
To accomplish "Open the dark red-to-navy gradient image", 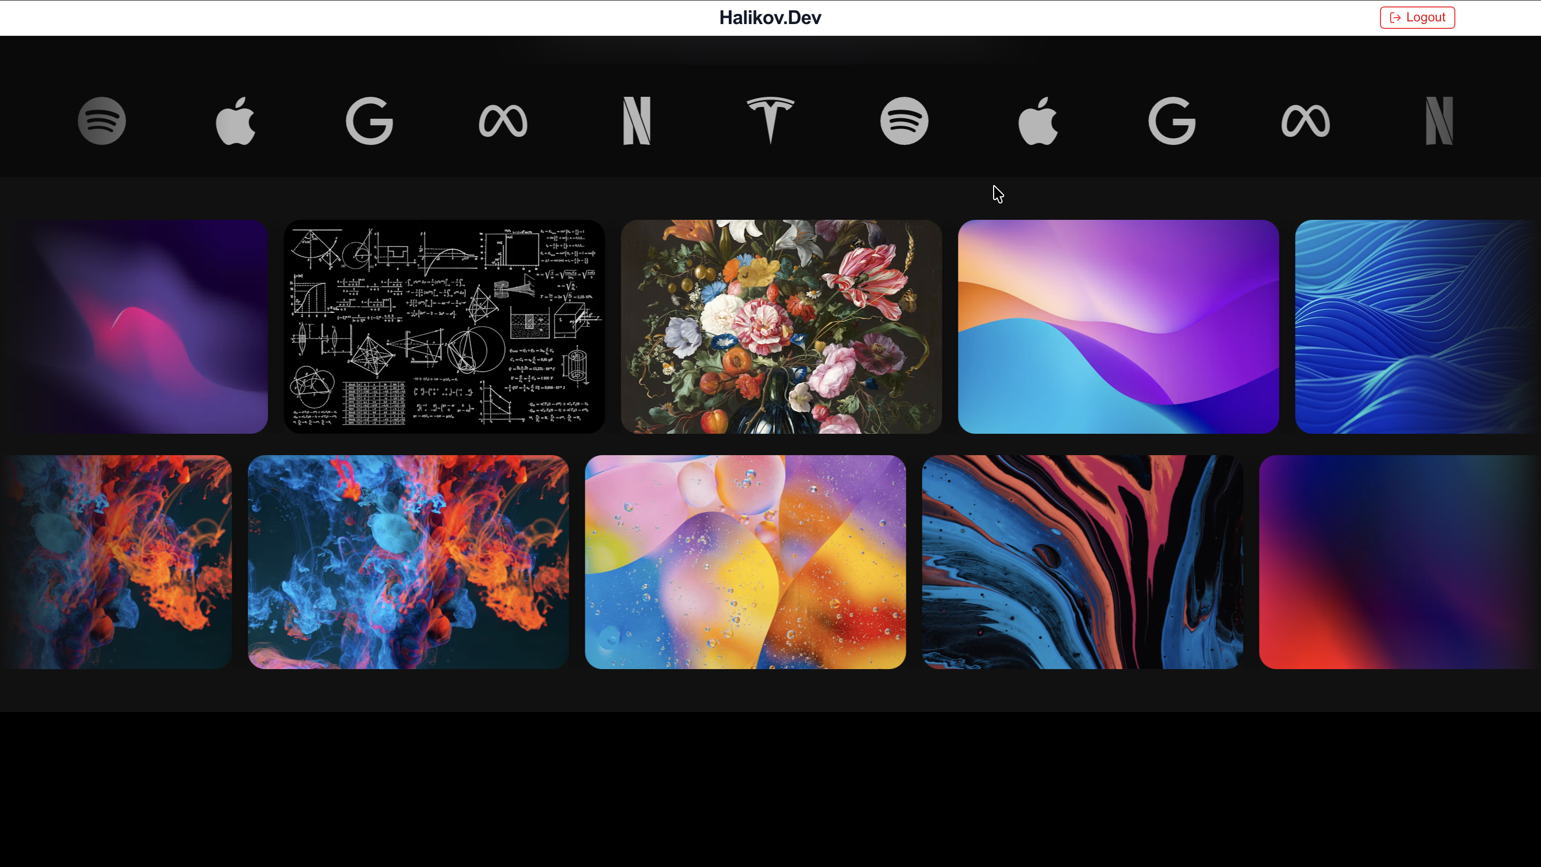I will click(1400, 562).
